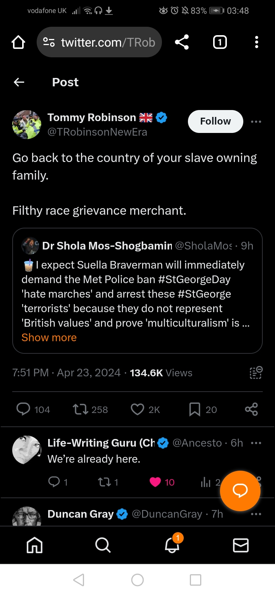Expand quoted post with Show more
275x596 pixels.
click(49, 338)
